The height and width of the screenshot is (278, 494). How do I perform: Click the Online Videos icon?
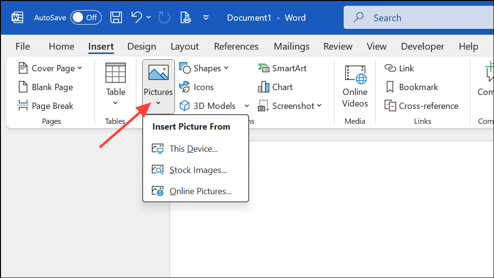tap(356, 75)
